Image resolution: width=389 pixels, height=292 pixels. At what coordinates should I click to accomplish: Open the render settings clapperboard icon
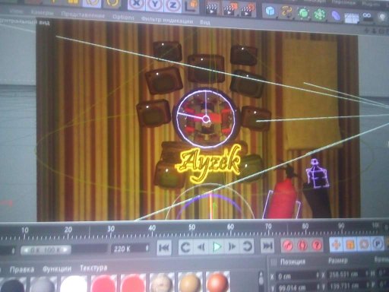tap(247, 10)
